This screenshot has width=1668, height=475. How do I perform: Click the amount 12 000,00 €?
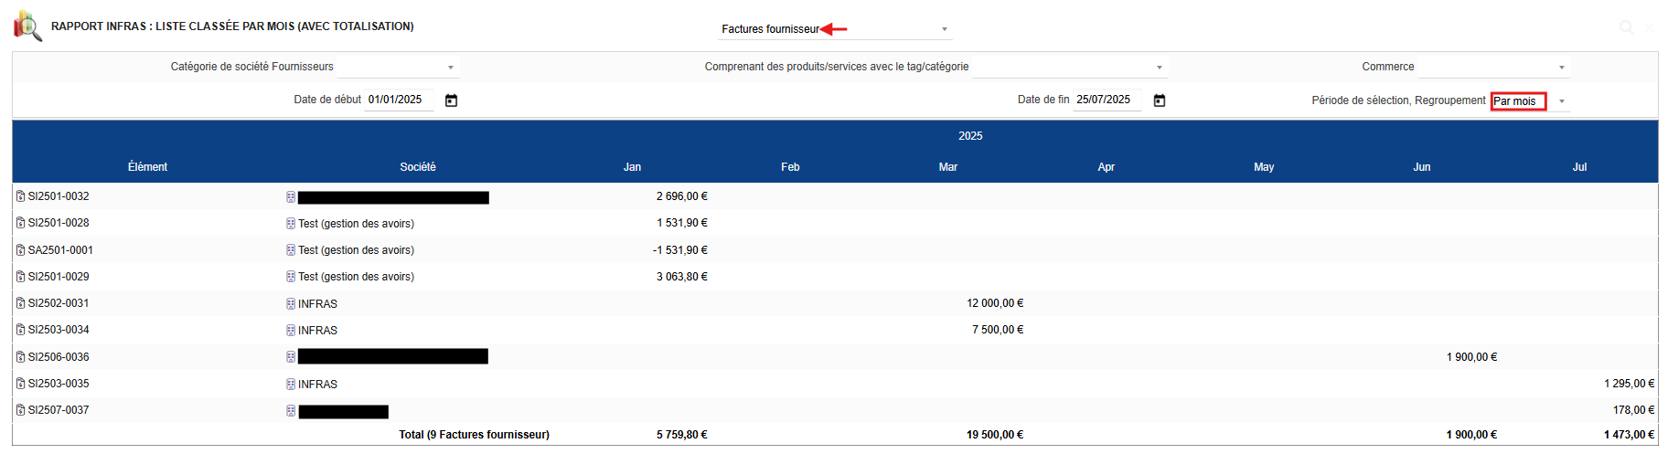click(x=995, y=303)
